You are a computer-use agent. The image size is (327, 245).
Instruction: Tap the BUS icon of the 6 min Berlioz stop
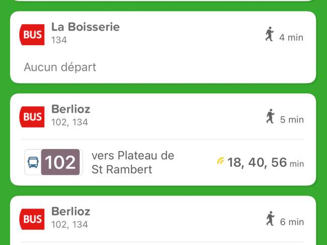32,219
